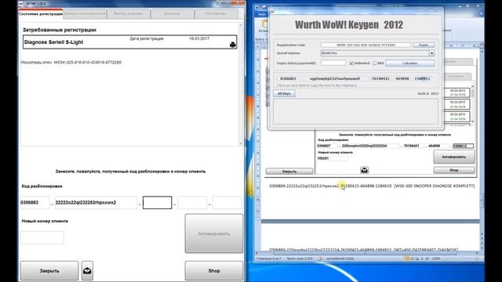Click the Word vertical scrollbar thumb

pyautogui.click(x=482, y=201)
